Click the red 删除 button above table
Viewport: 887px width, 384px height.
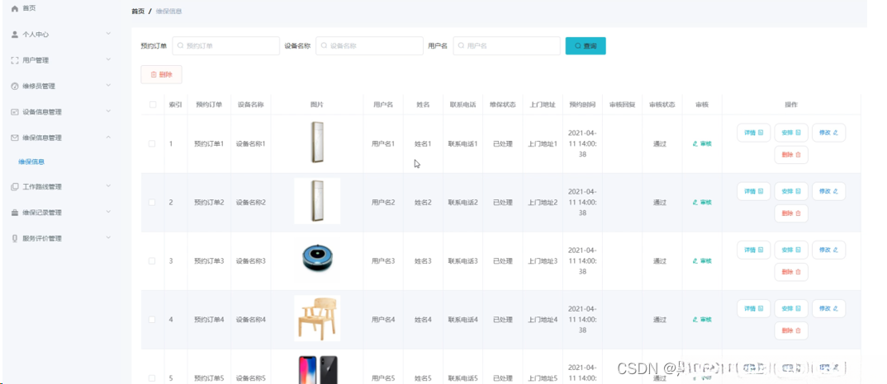point(161,74)
